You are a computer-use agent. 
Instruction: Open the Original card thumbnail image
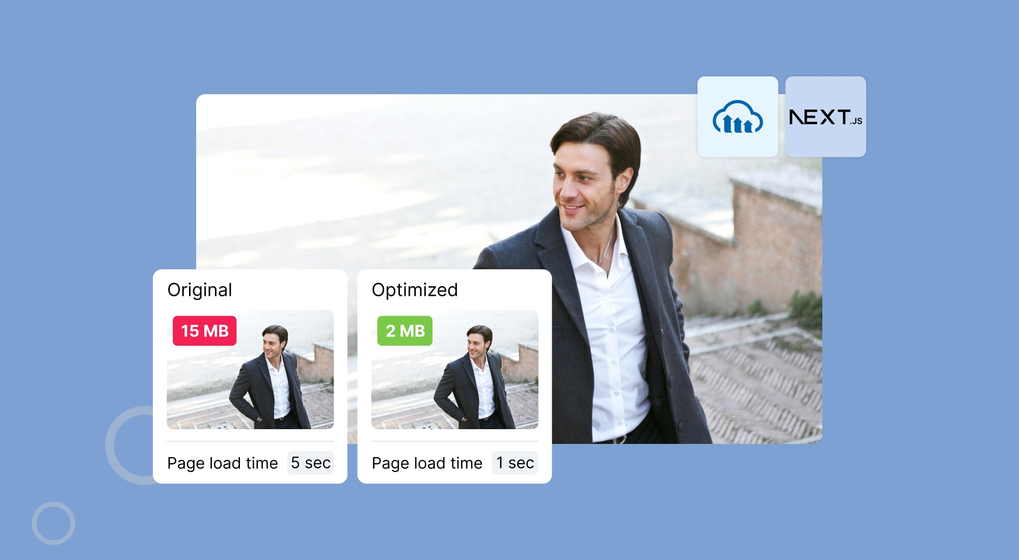[x=250, y=370]
